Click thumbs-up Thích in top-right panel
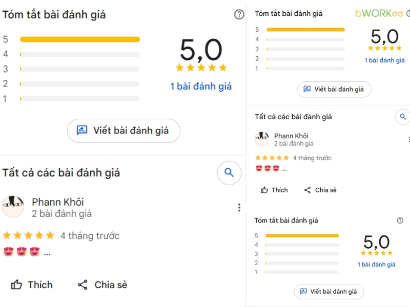This screenshot has height=307, width=410. click(274, 190)
